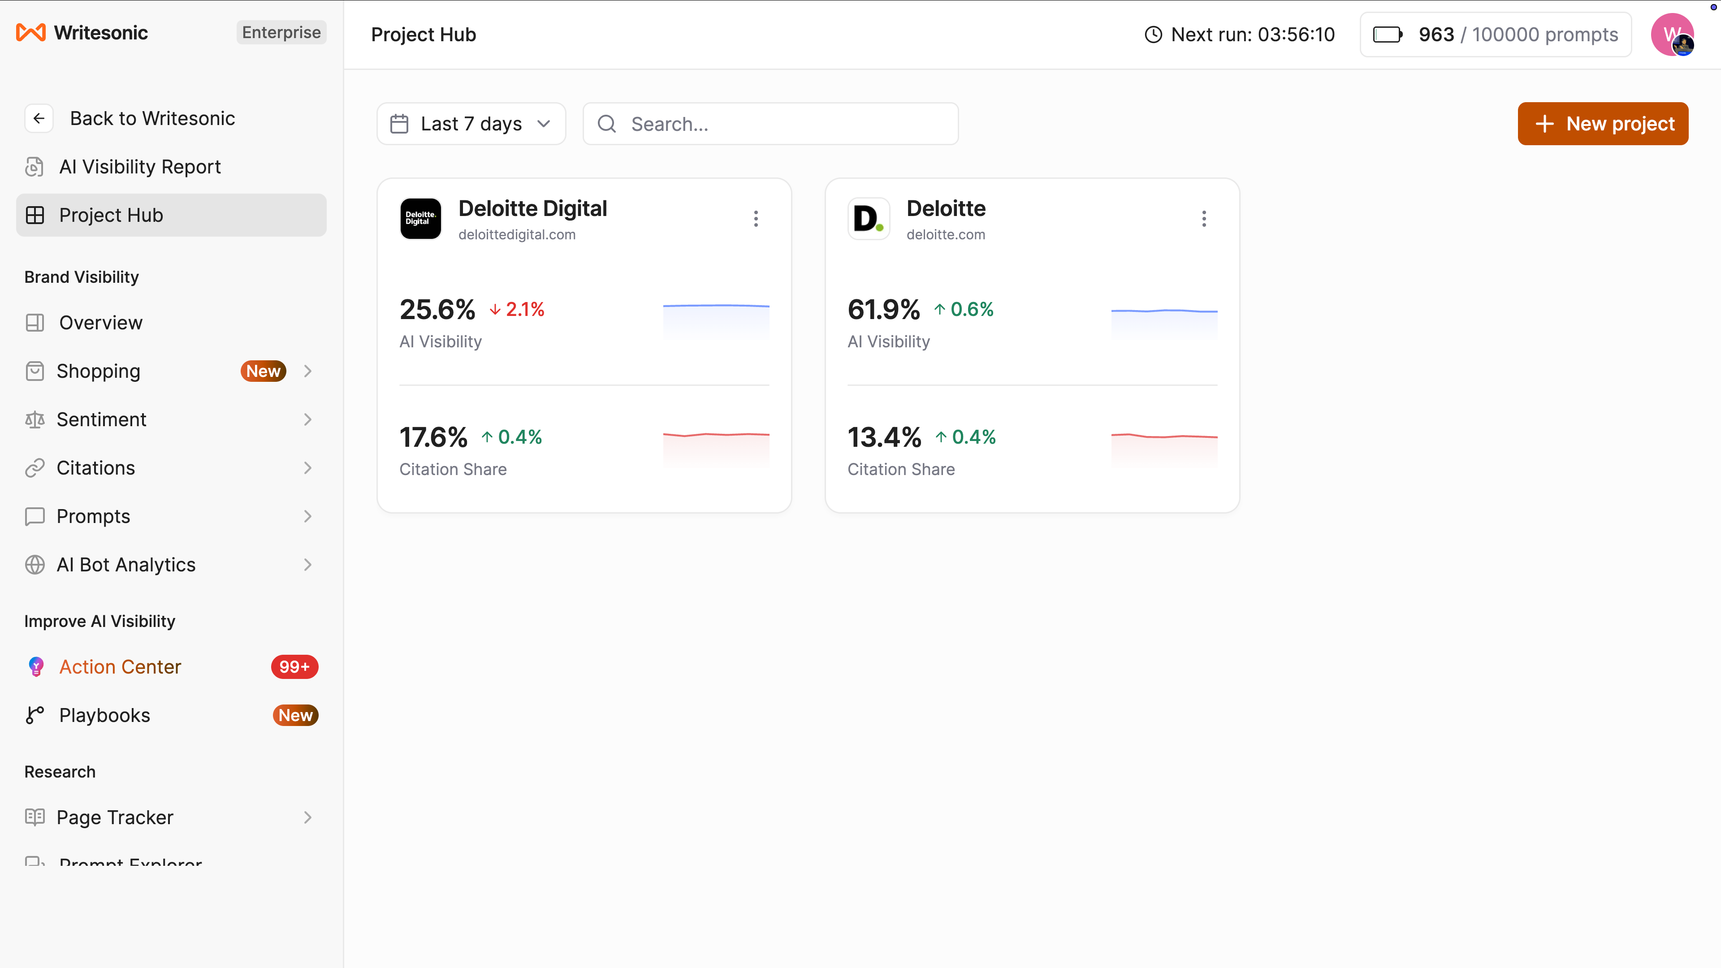Select Playbooks in sidebar
Viewport: 1721px width, 968px height.
pos(171,716)
